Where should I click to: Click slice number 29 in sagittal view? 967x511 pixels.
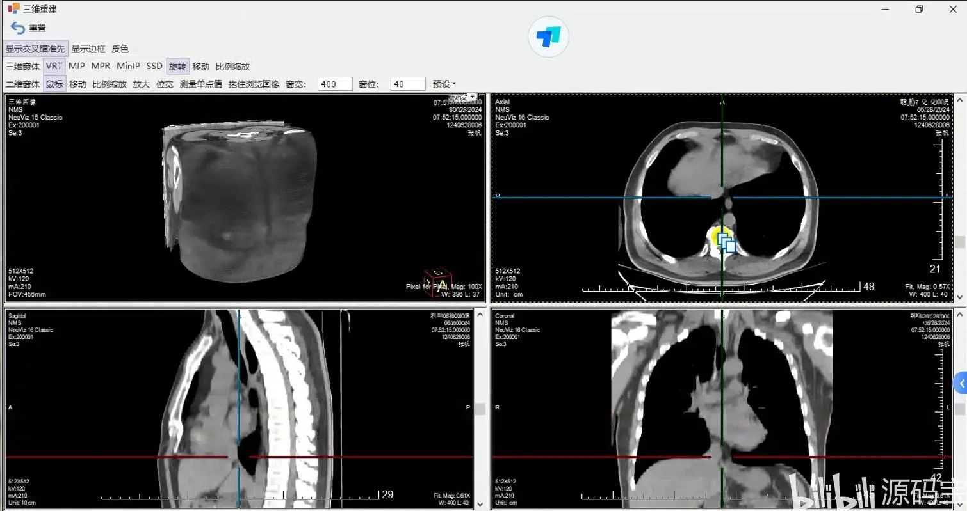(x=387, y=494)
